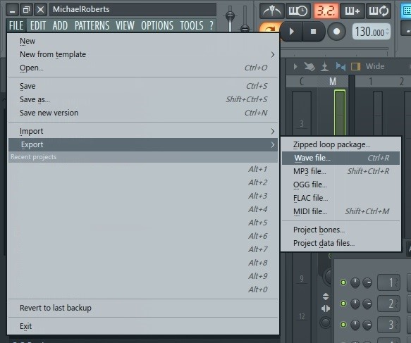Select Wave file... export option
This screenshot has height=343, width=411.
(x=341, y=158)
